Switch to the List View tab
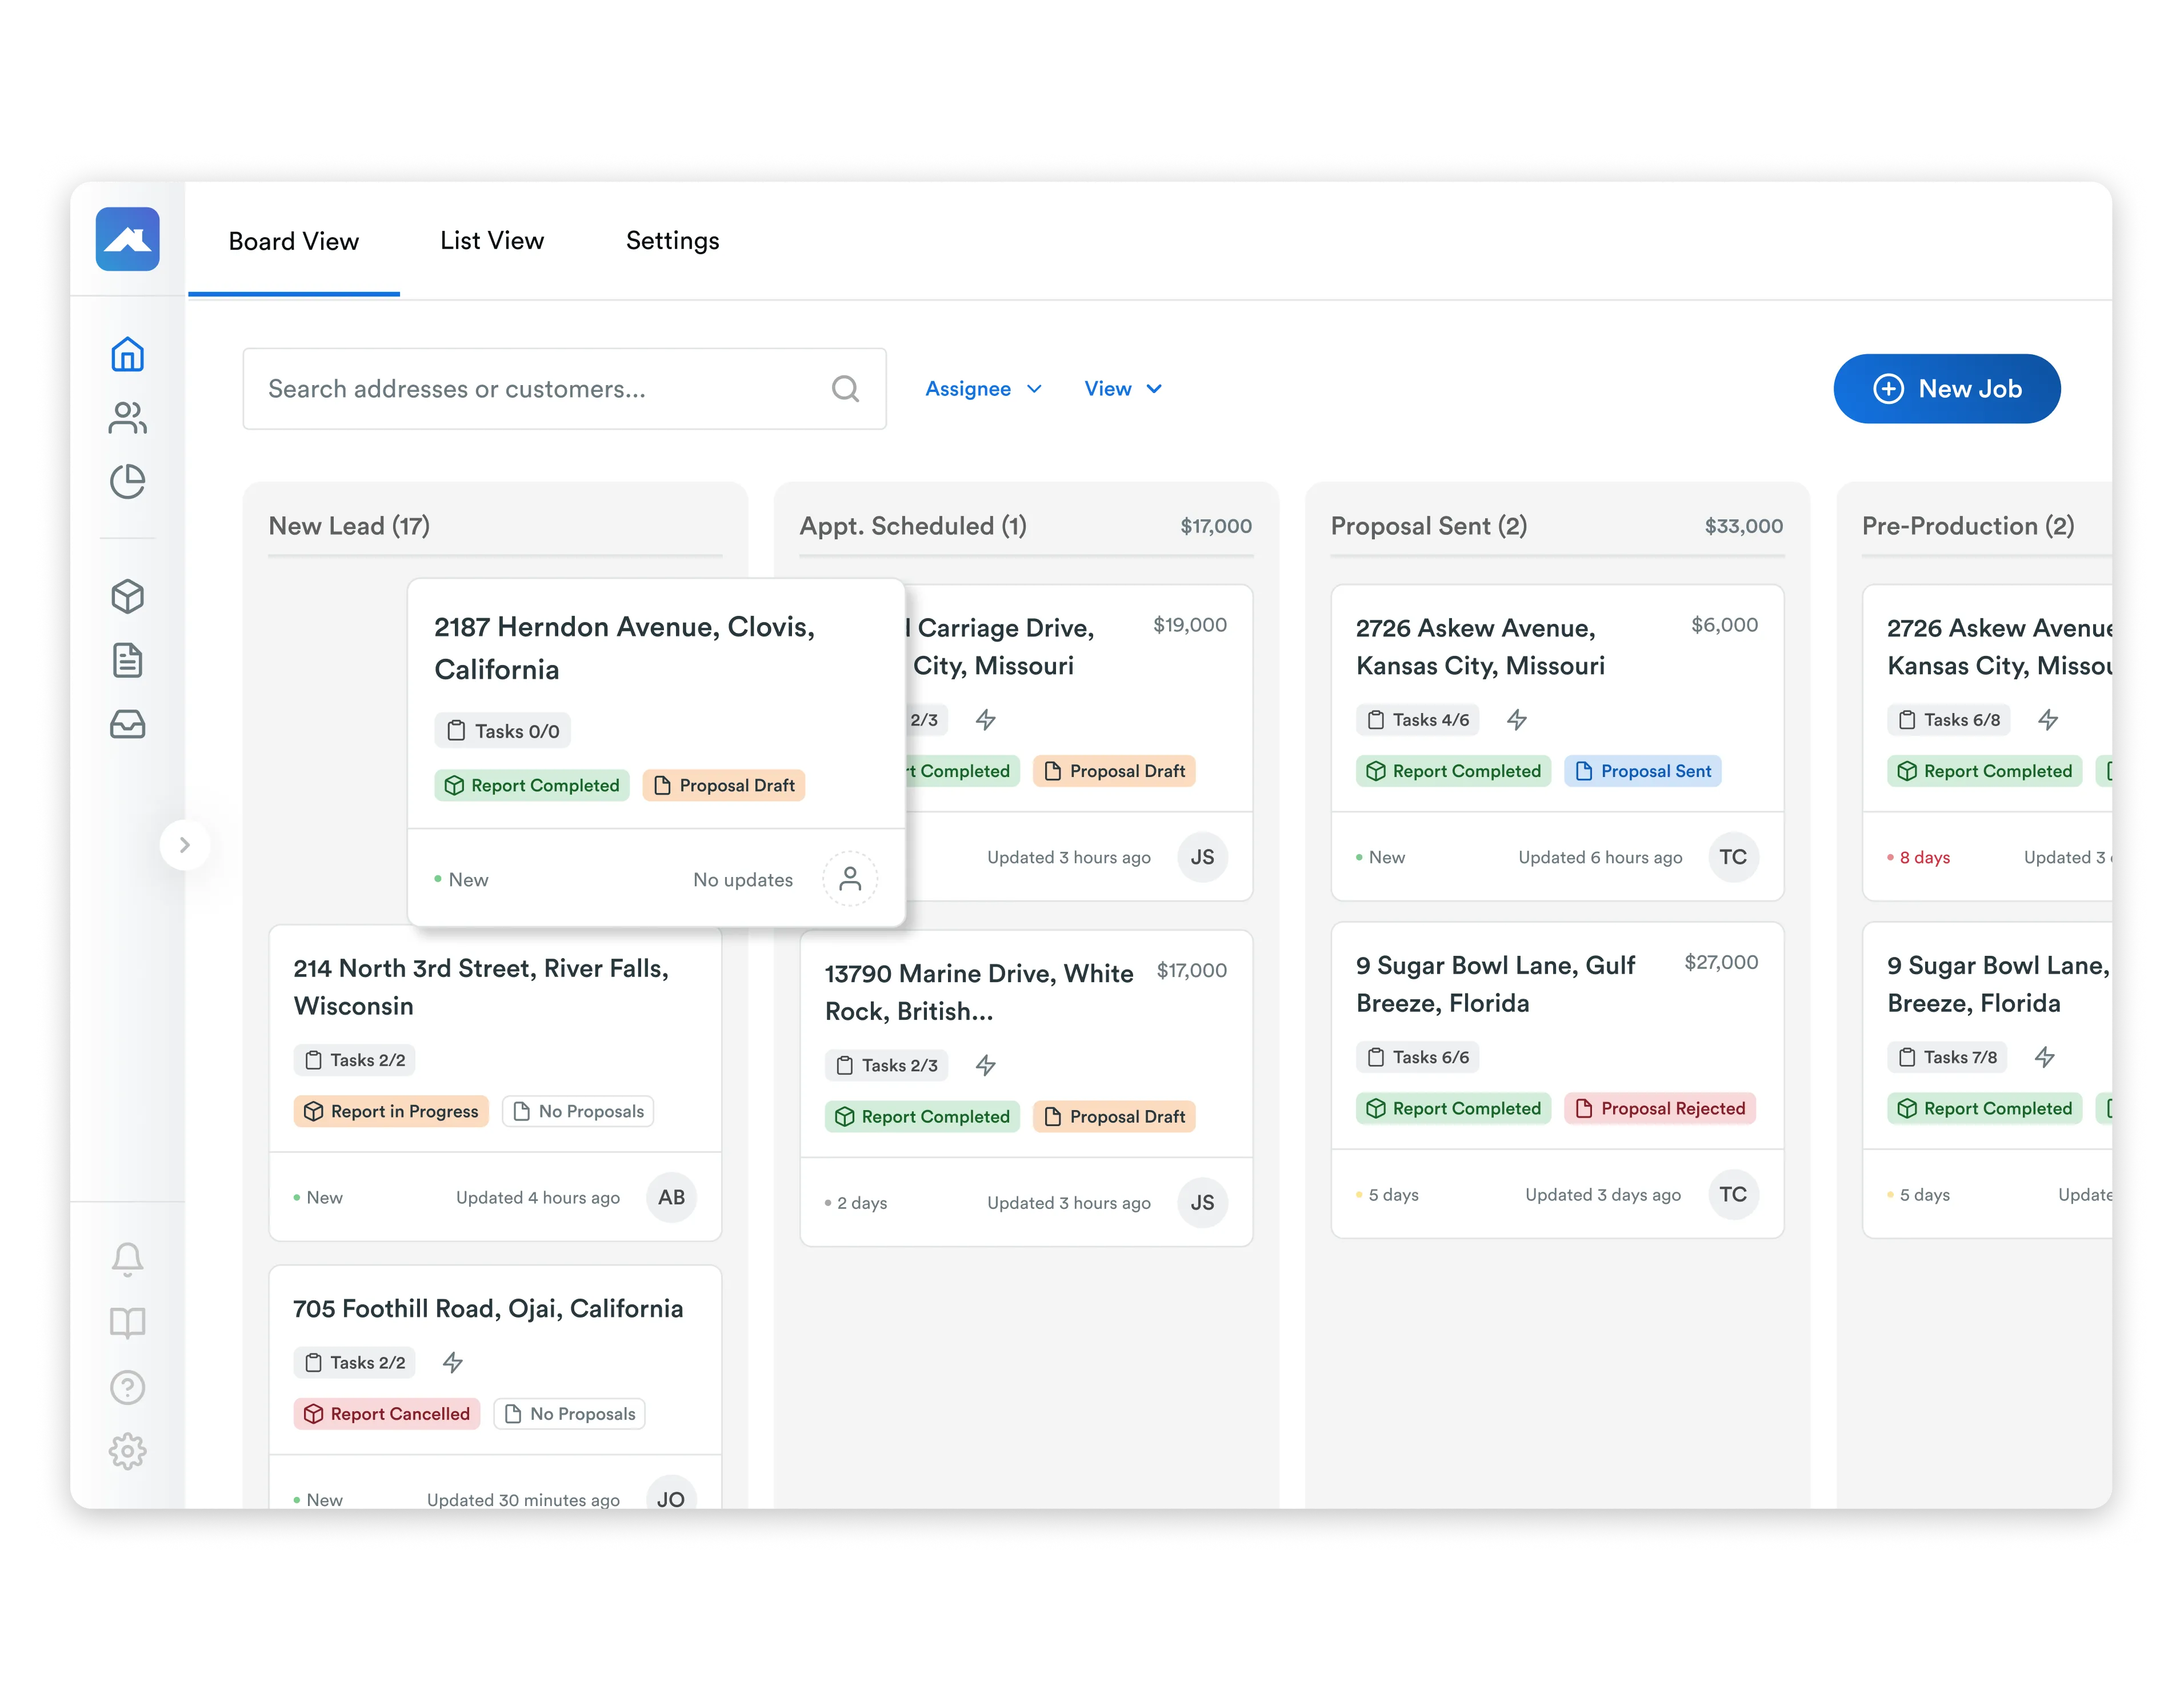 coord(492,241)
